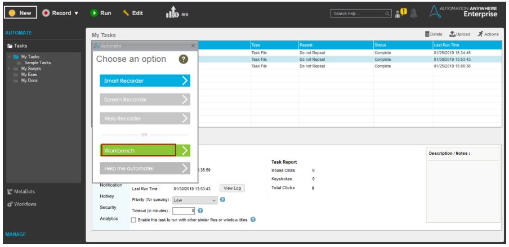Open the Actions menu

tap(488, 34)
